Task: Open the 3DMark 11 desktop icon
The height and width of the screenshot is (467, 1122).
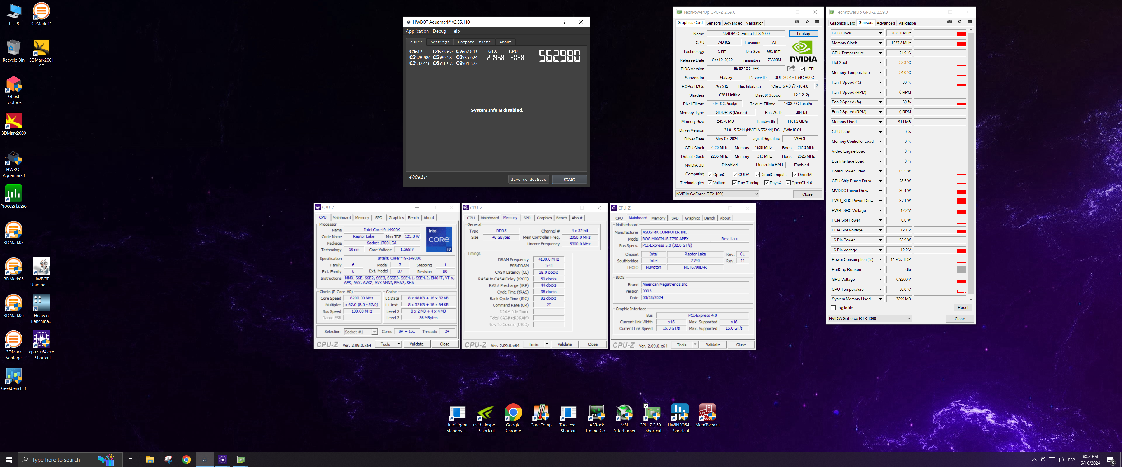Action: click(x=41, y=14)
